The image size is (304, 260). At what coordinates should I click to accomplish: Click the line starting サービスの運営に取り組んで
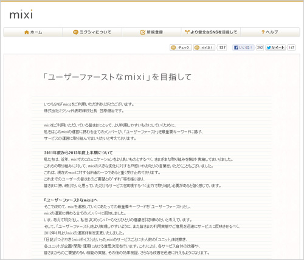tap(90, 139)
